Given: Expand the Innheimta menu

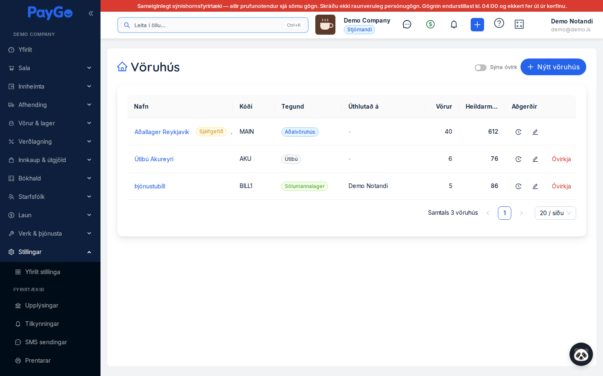Looking at the screenshot, I should click(50, 86).
